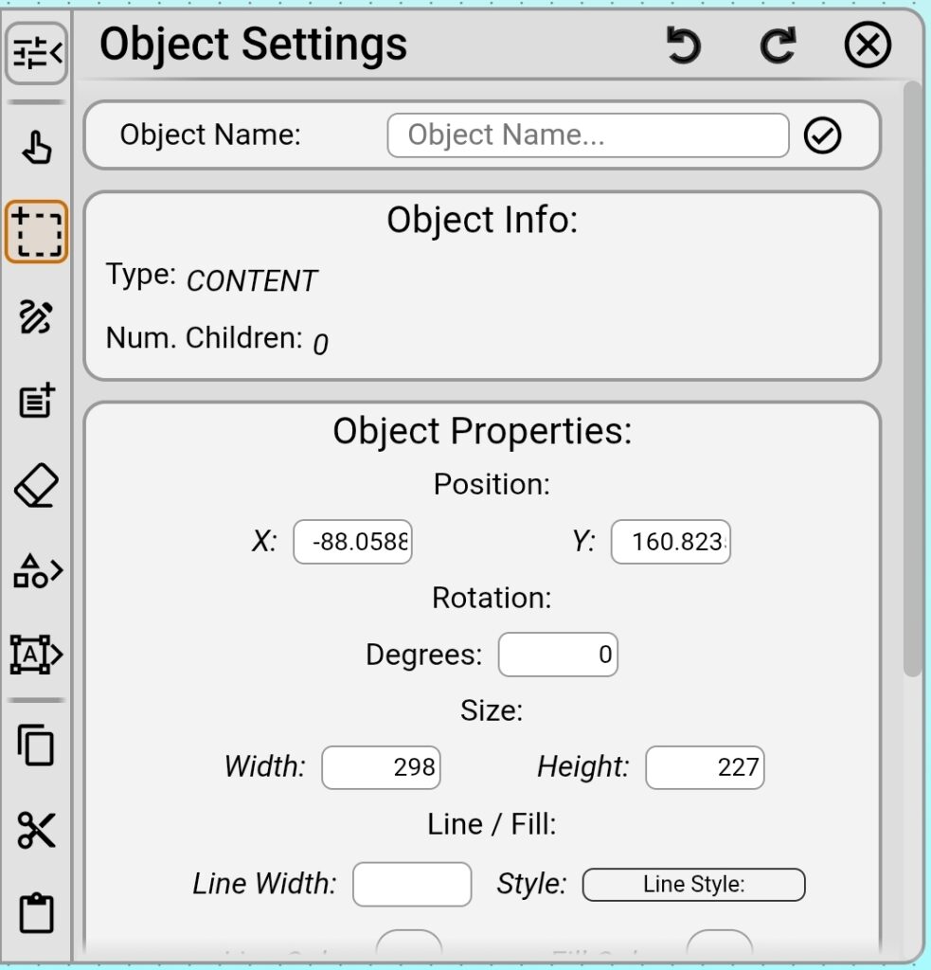
Task: Select the text box tool
Action: pyautogui.click(x=36, y=654)
